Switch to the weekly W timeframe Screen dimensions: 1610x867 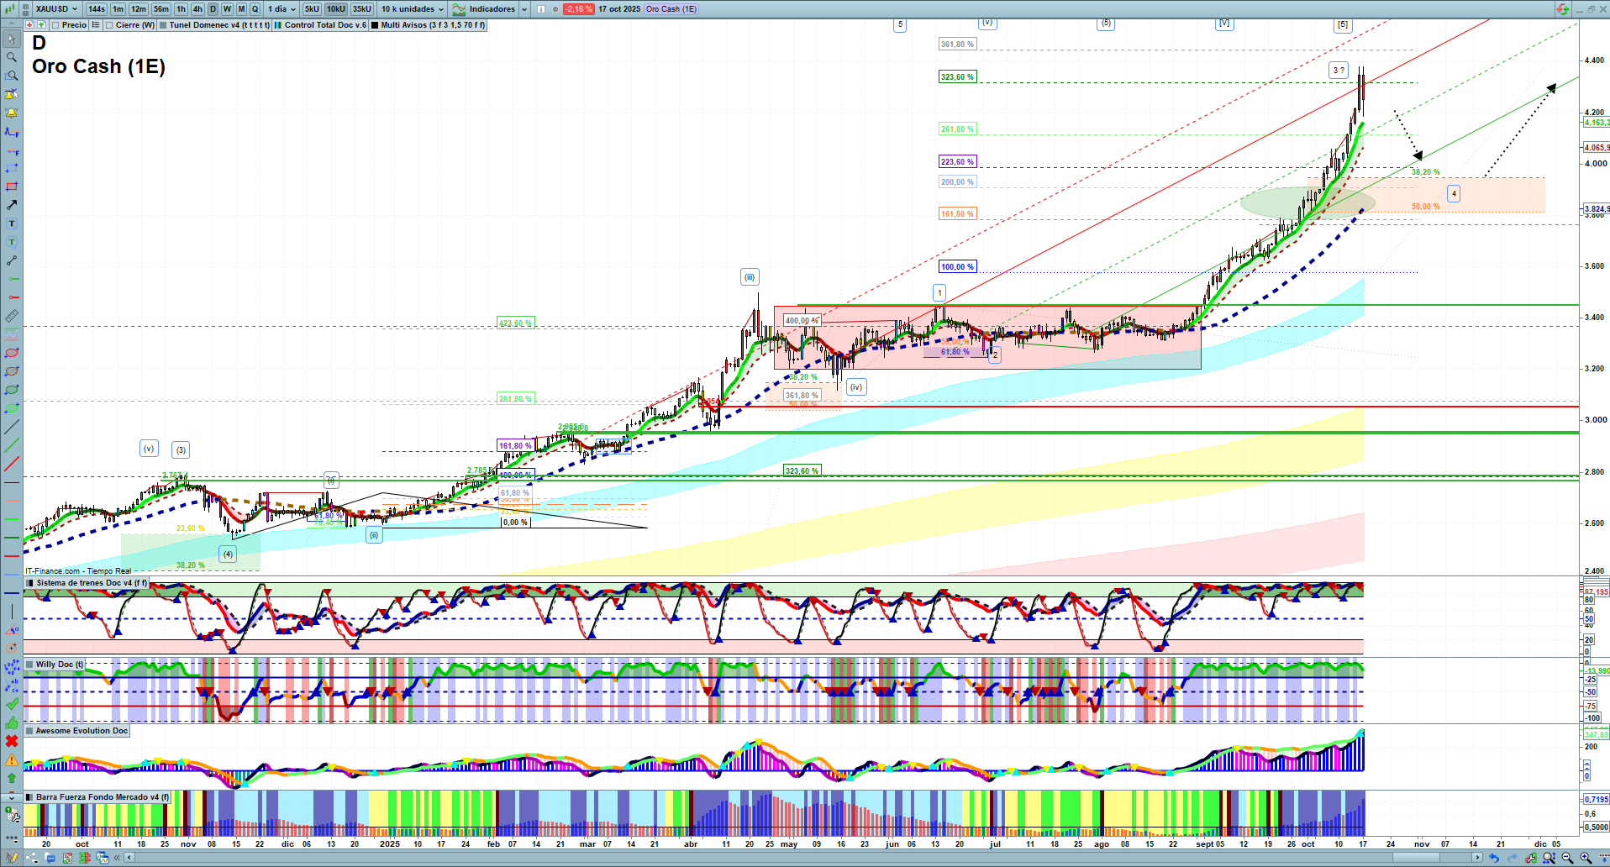[x=227, y=9]
